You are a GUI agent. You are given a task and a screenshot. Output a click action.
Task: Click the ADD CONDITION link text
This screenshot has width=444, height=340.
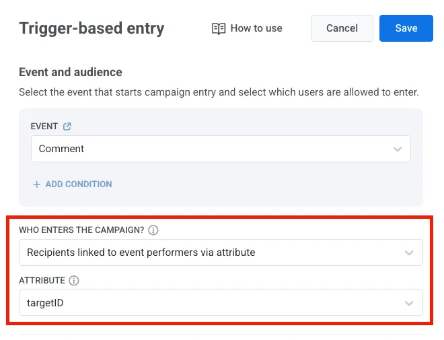coord(79,184)
